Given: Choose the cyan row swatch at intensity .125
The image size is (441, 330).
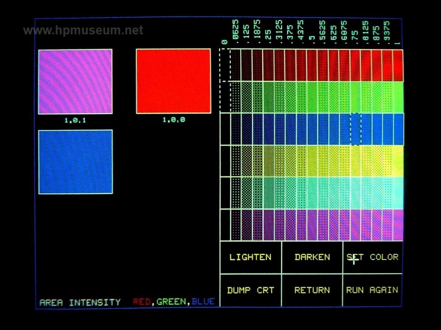Looking at the screenshot, I should [x=247, y=193].
